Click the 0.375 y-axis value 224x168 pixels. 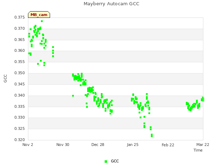20,17
